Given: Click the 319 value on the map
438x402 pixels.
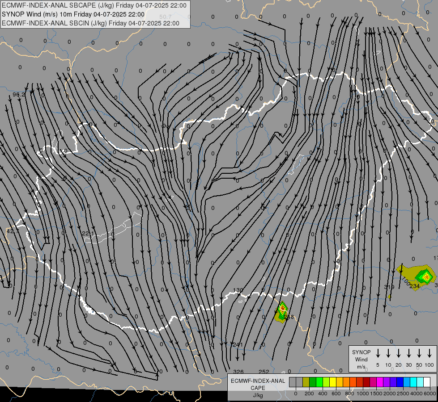Looking at the screenshot, I should coord(389,287).
